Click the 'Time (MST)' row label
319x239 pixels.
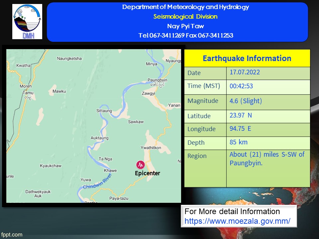(x=204, y=86)
